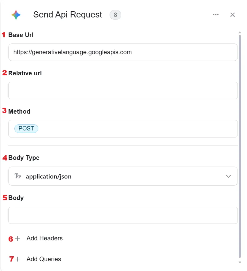Select the POST method chip
Screen dimensions: 247x271
26,129
